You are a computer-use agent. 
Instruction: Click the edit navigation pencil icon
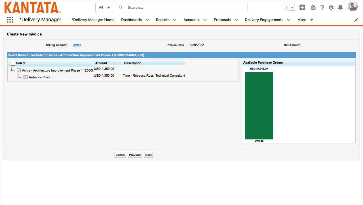coord(356,20)
